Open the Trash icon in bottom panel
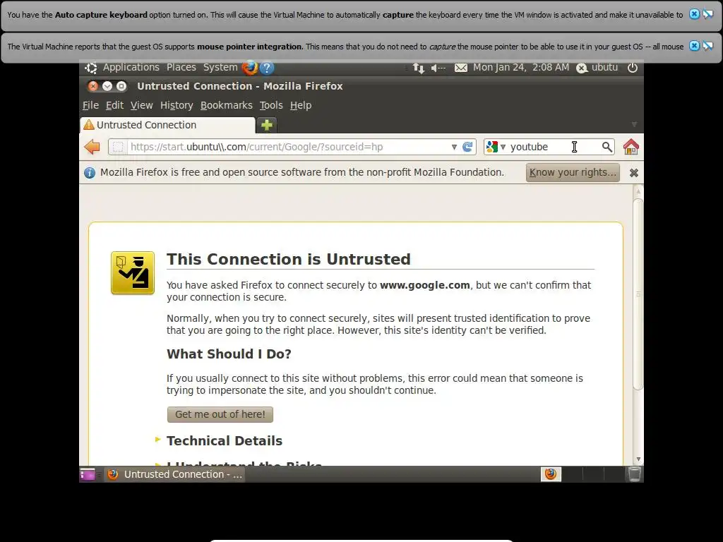This screenshot has height=542, width=723. (x=635, y=474)
